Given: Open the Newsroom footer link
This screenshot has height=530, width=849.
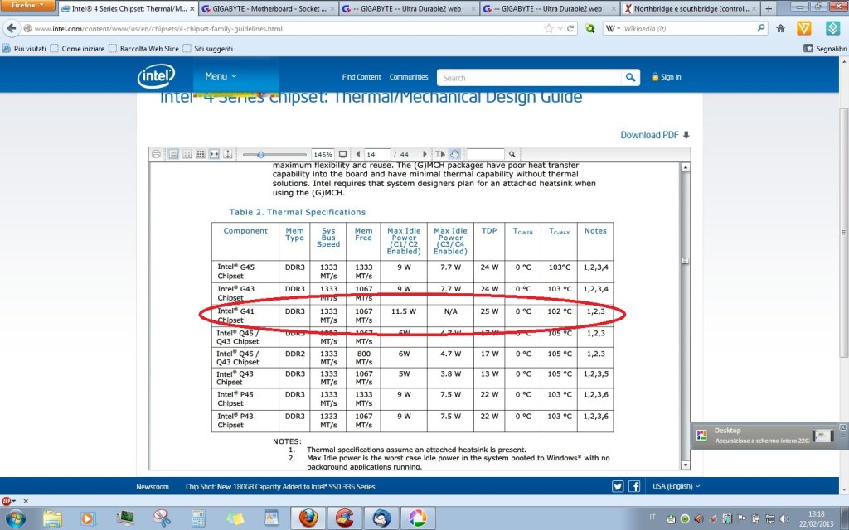Looking at the screenshot, I should (x=153, y=487).
